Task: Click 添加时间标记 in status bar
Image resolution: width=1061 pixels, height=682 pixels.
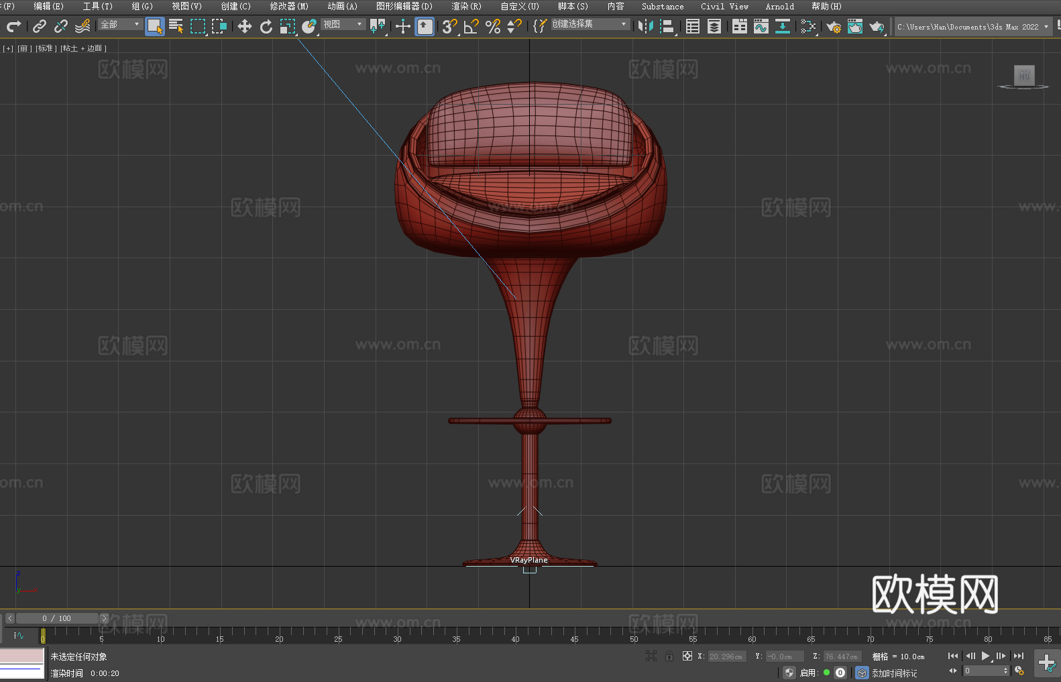Action: (x=894, y=673)
